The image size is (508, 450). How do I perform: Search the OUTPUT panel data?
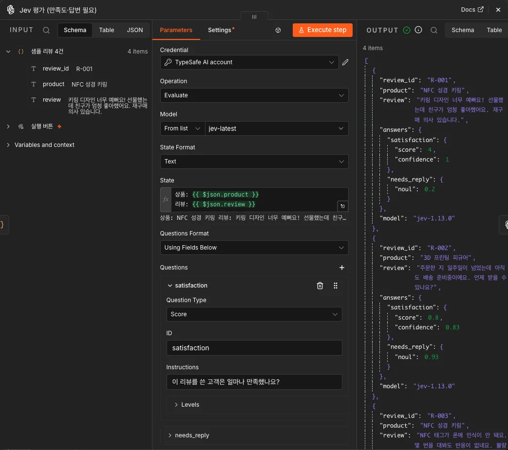click(434, 30)
